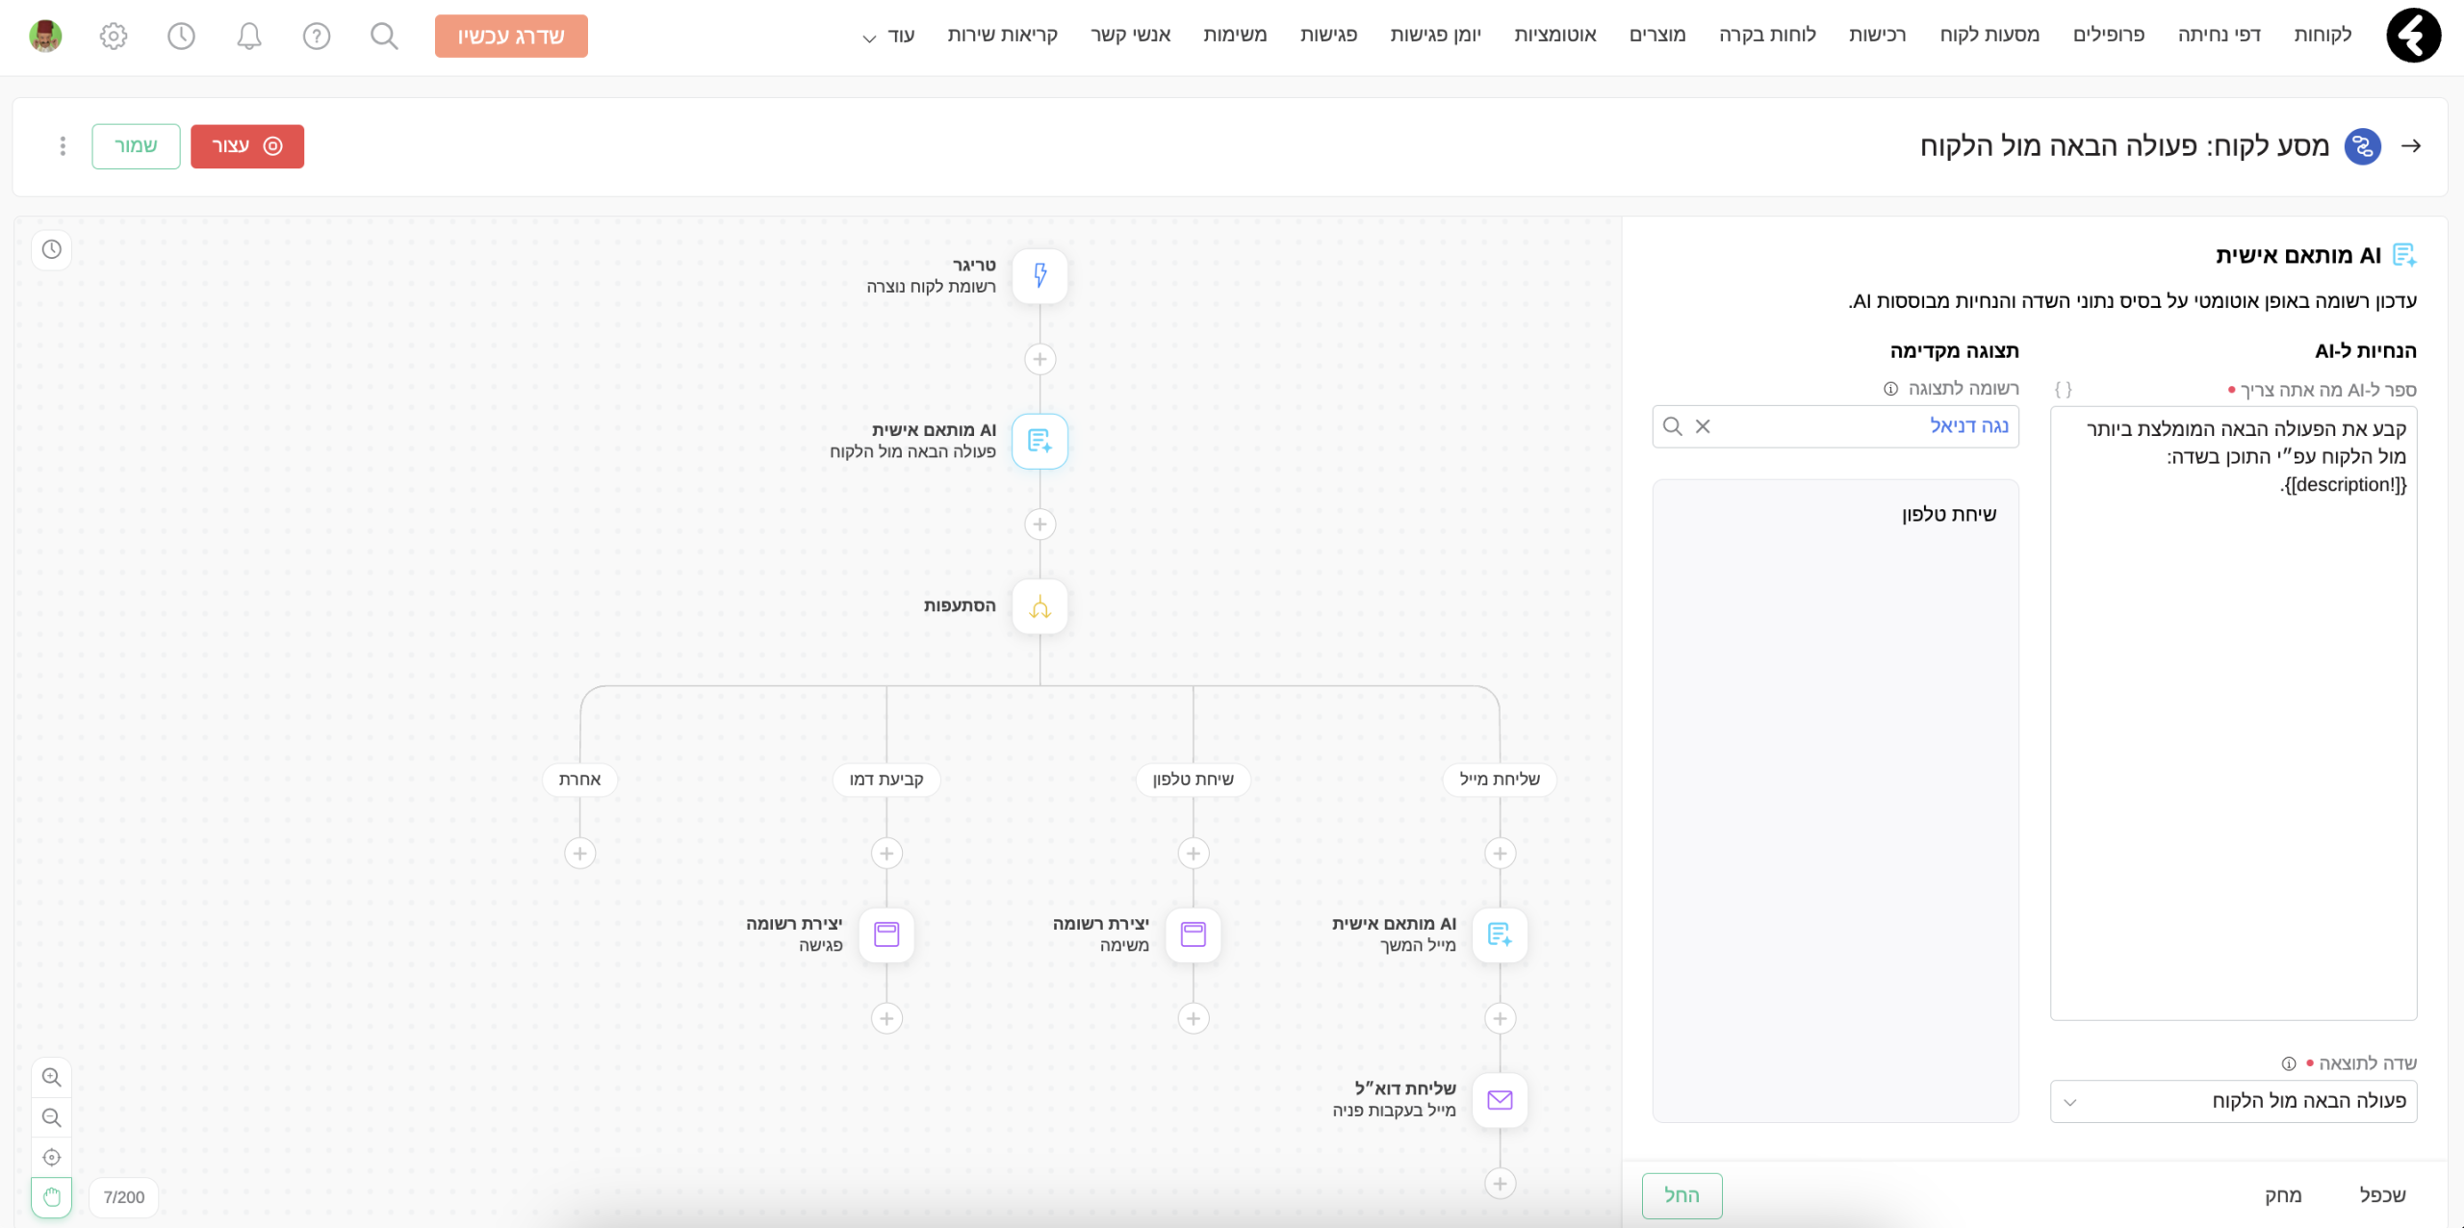2464x1228 pixels.
Task: Click the create record task (משימה) node
Action: tap(1193, 934)
